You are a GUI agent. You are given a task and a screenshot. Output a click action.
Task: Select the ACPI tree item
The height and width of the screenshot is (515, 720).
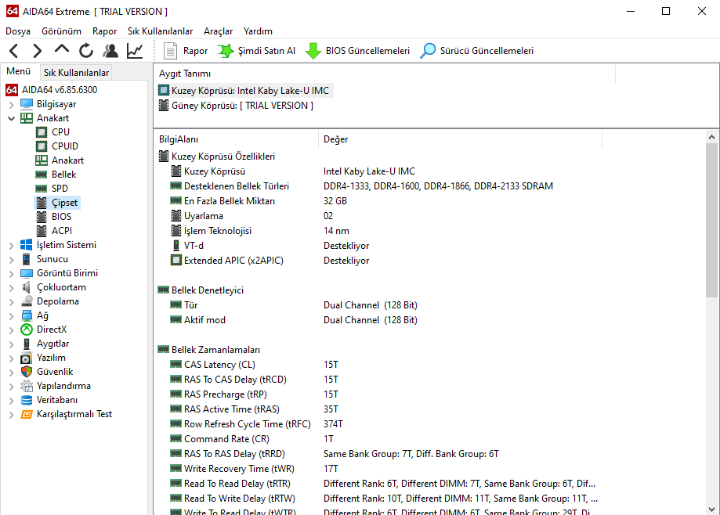click(62, 231)
